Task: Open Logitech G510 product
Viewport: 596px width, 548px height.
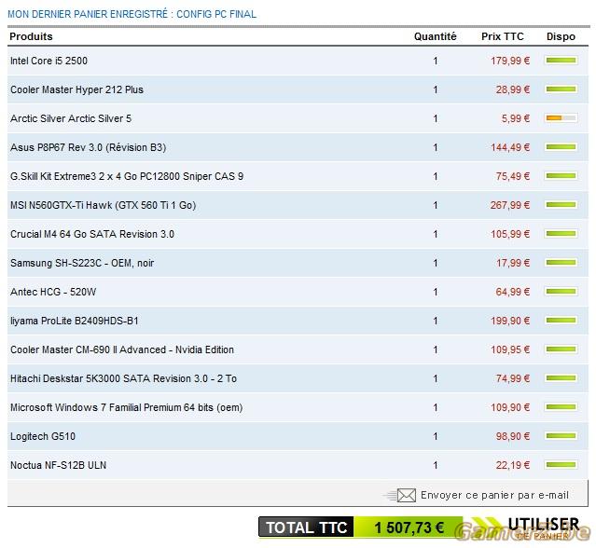Action: (43, 436)
